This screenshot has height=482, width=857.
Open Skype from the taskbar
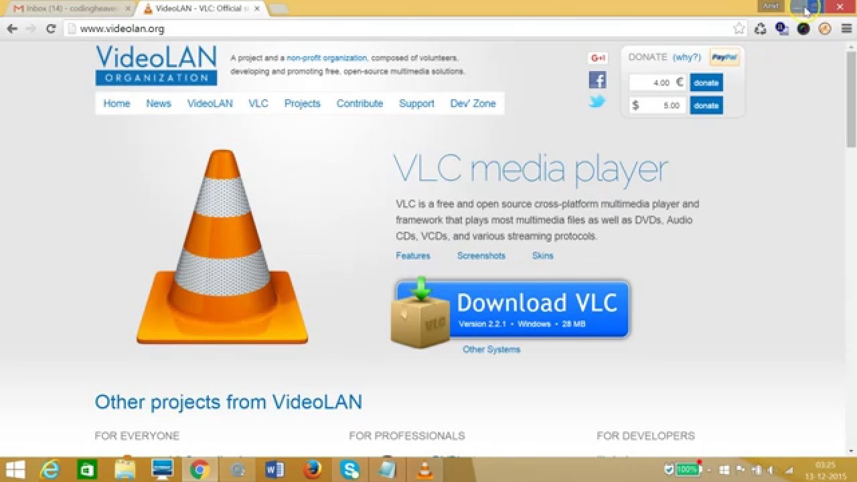click(x=349, y=470)
